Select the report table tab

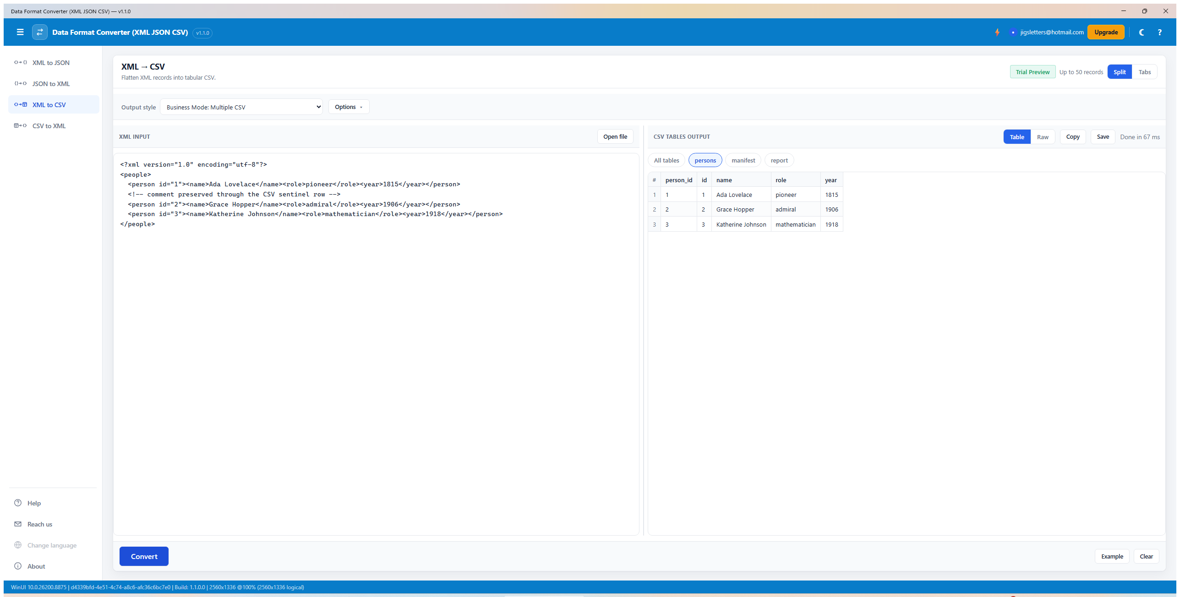click(x=779, y=160)
